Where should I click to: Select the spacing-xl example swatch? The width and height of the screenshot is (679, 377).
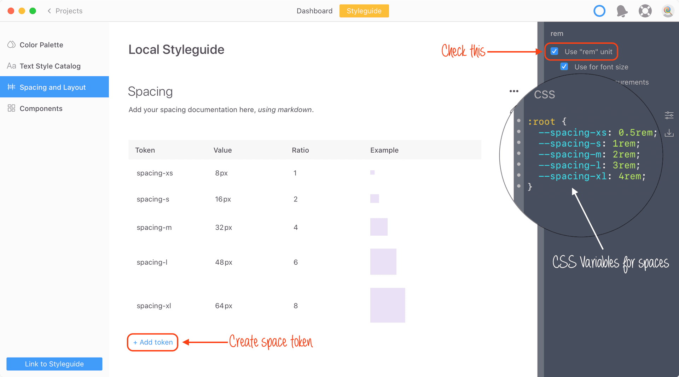(x=388, y=305)
